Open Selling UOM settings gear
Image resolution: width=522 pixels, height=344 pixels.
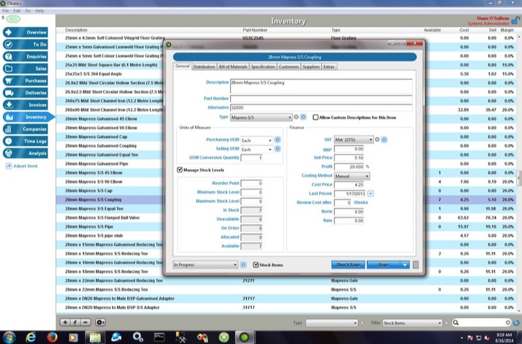click(x=277, y=149)
